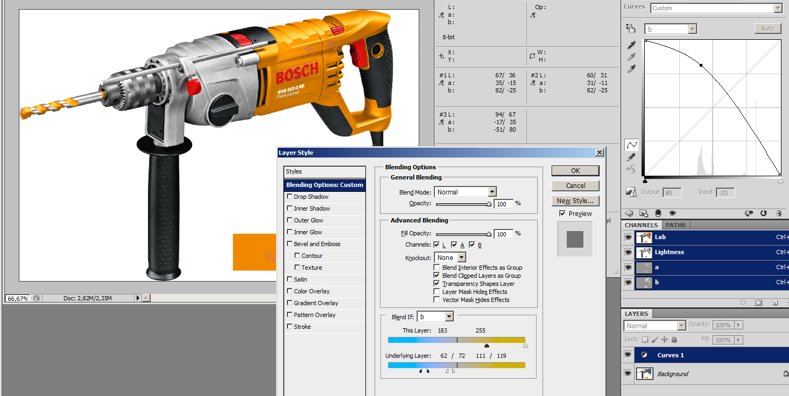Open the Layers panel blend mode dropdown
Image resolution: width=789 pixels, height=396 pixels.
point(655,326)
